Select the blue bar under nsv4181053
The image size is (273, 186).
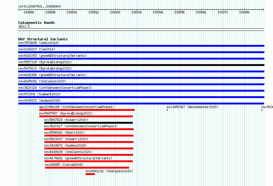pyautogui.click(x=141, y=59)
